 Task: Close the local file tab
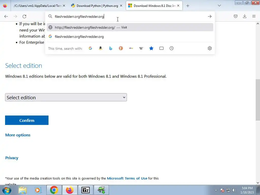pyautogui.click(x=64, y=6)
